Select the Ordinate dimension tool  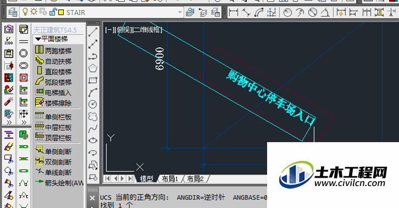click(x=271, y=12)
